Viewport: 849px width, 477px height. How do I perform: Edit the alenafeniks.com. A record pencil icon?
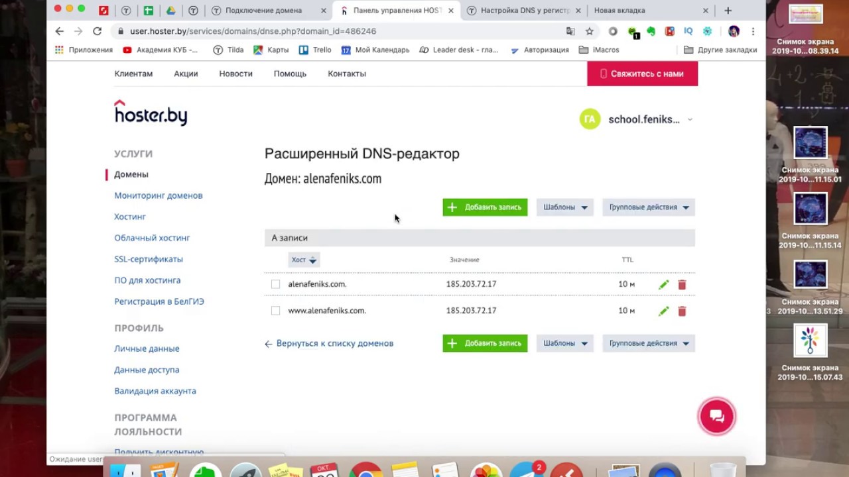pyautogui.click(x=664, y=284)
